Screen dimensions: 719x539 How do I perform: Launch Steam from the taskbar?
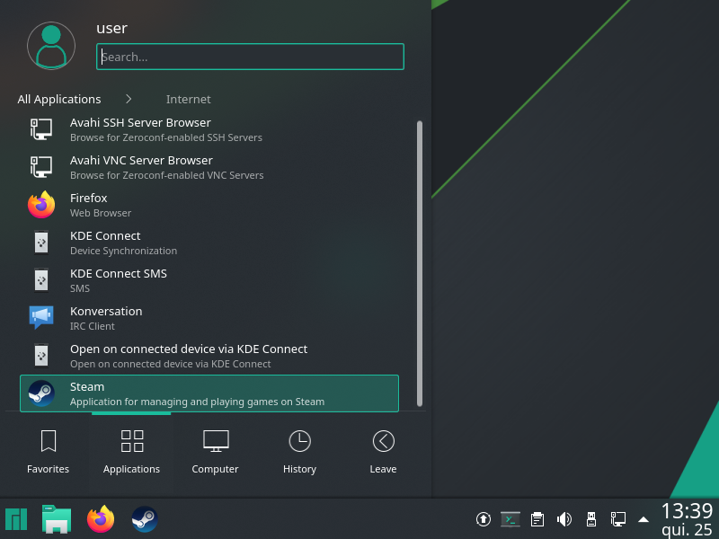pyautogui.click(x=145, y=519)
